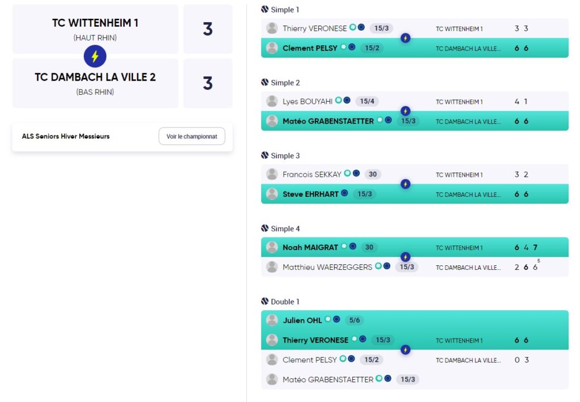Open Clement PELSY's name in Simple 1

(x=310, y=48)
